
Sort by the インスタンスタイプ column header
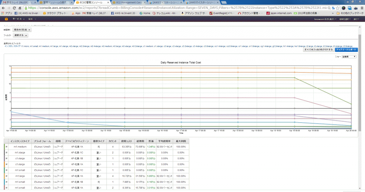coord(20,141)
